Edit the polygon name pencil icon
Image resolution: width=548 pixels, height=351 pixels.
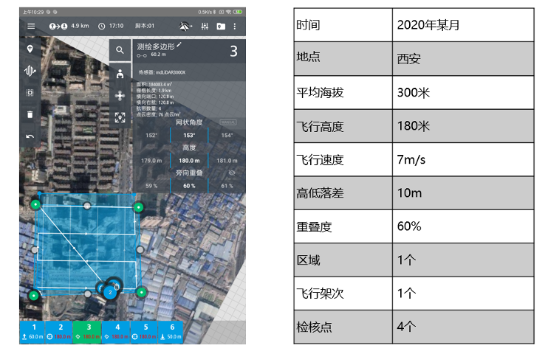(179, 46)
